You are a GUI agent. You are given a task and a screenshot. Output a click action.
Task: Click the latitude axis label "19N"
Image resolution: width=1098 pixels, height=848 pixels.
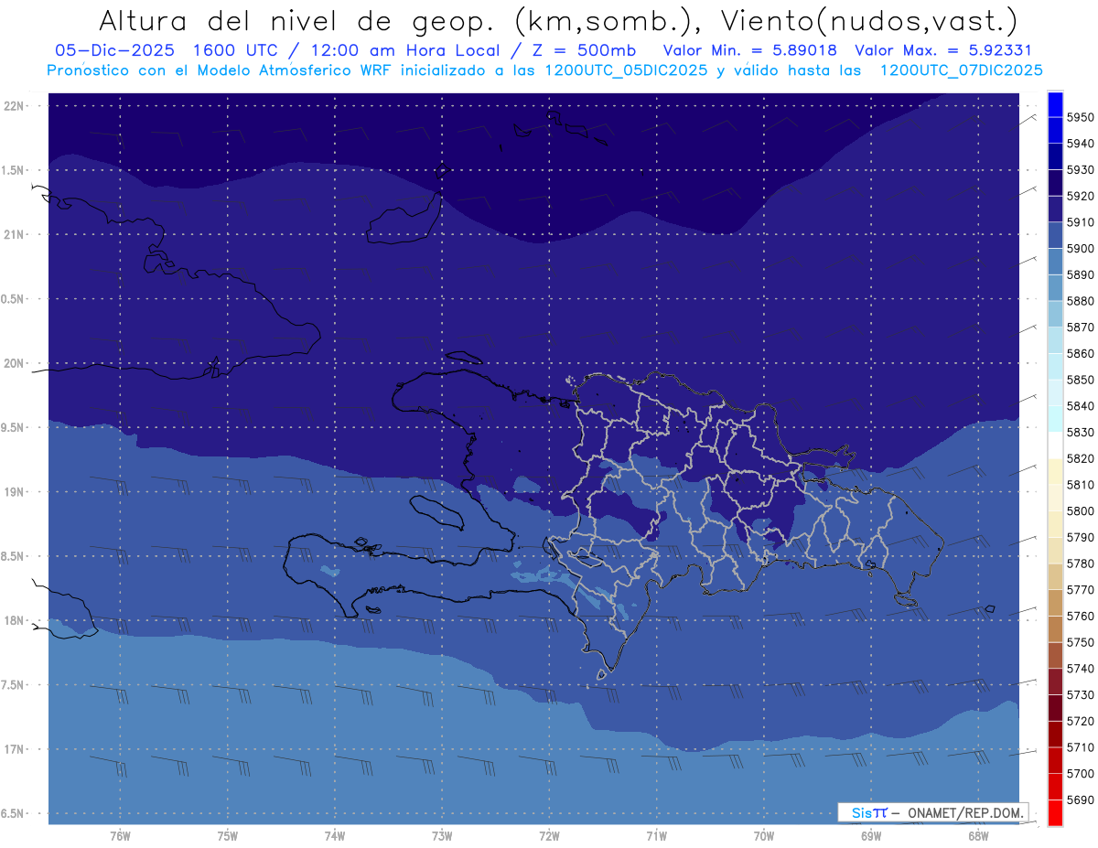click(15, 491)
